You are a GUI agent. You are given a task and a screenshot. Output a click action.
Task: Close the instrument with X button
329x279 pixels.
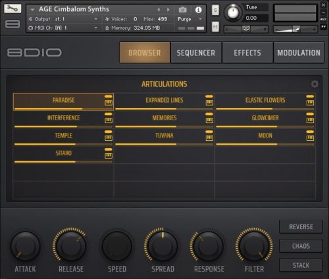tap(324, 5)
